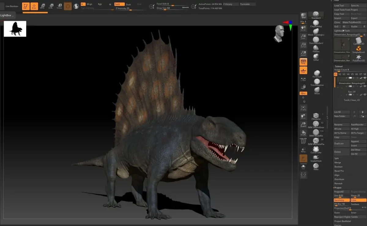The height and width of the screenshot is (226, 367).
Task: Expand the Split subpalette
Action: [x=336, y=158]
